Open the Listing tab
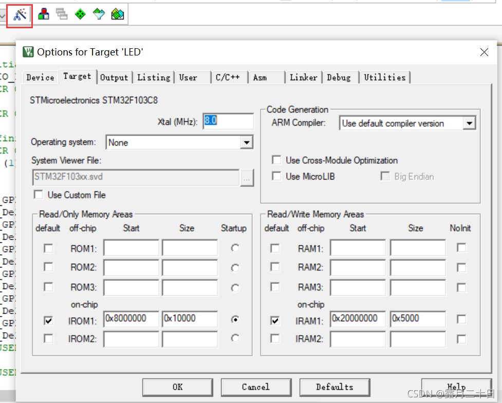 154,78
